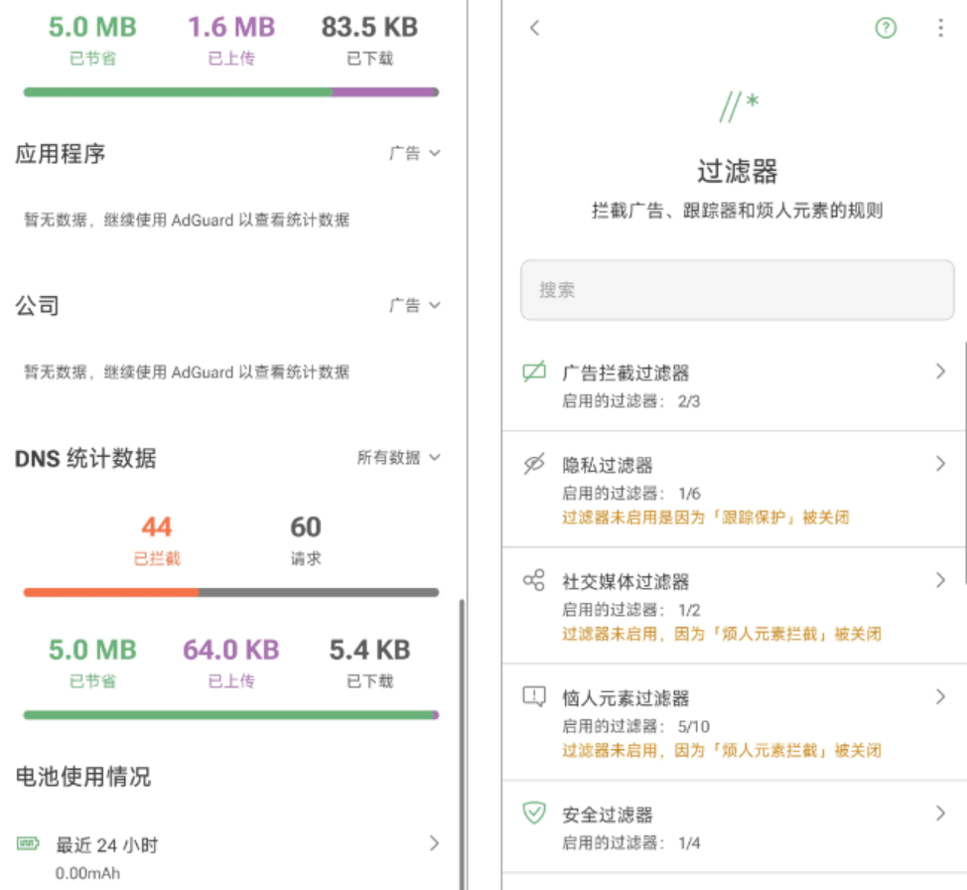Click social media filter orange warning text
This screenshot has height=890, width=967.
722,634
